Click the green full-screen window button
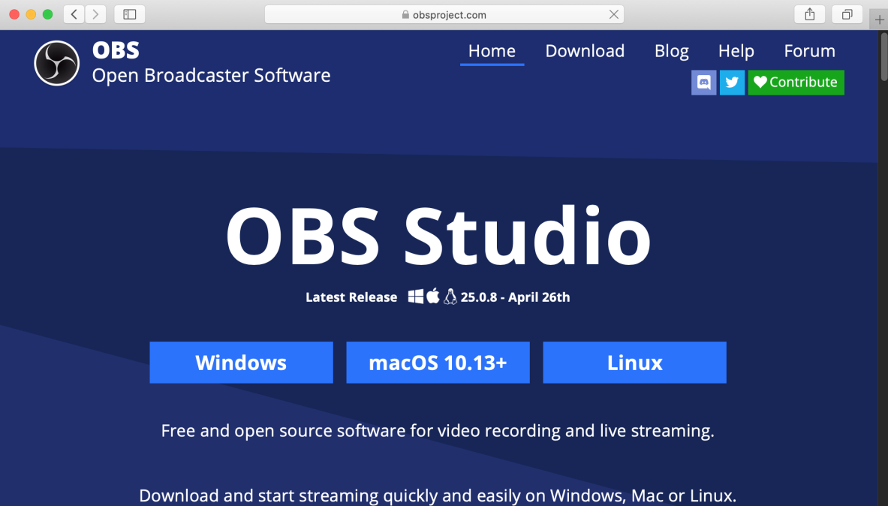This screenshot has width=888, height=506. (x=47, y=14)
